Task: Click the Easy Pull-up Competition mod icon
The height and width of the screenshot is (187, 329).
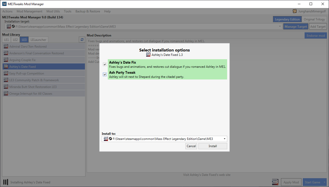Action: point(6,73)
